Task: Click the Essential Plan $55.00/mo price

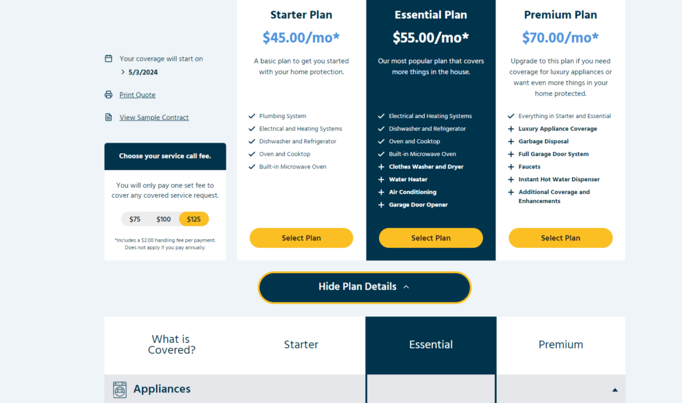Action: [431, 37]
